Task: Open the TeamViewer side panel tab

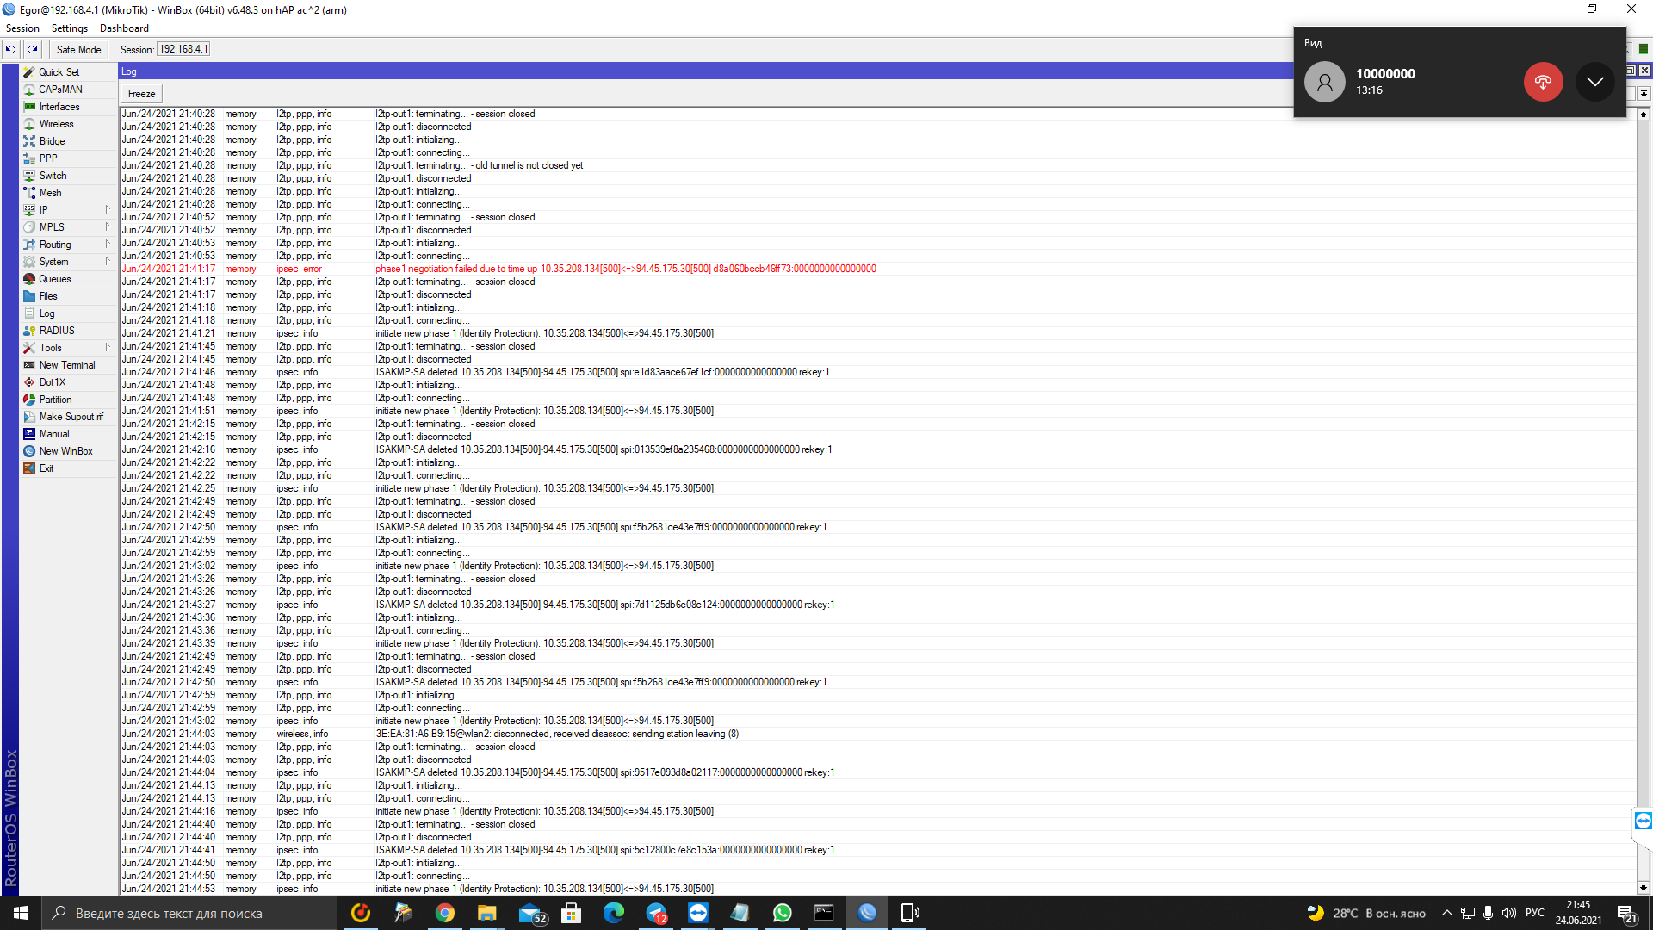Action: click(x=1644, y=821)
